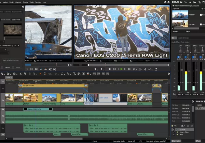Click the timeline horizontal scrollbar
This screenshot has height=143, width=205.
pos(47,139)
